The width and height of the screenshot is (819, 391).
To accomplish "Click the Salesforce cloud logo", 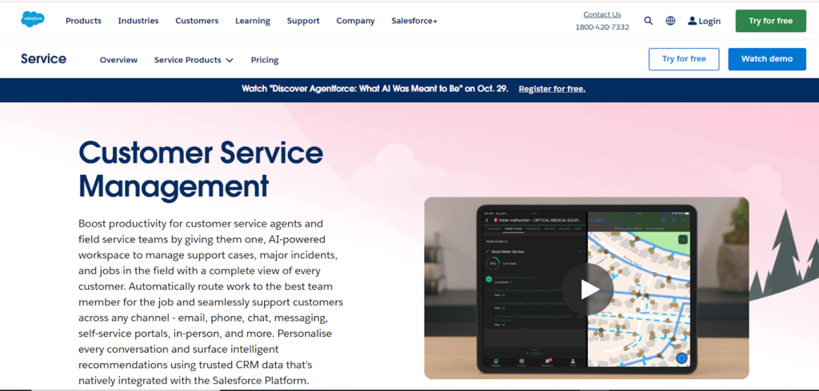I will click(32, 19).
